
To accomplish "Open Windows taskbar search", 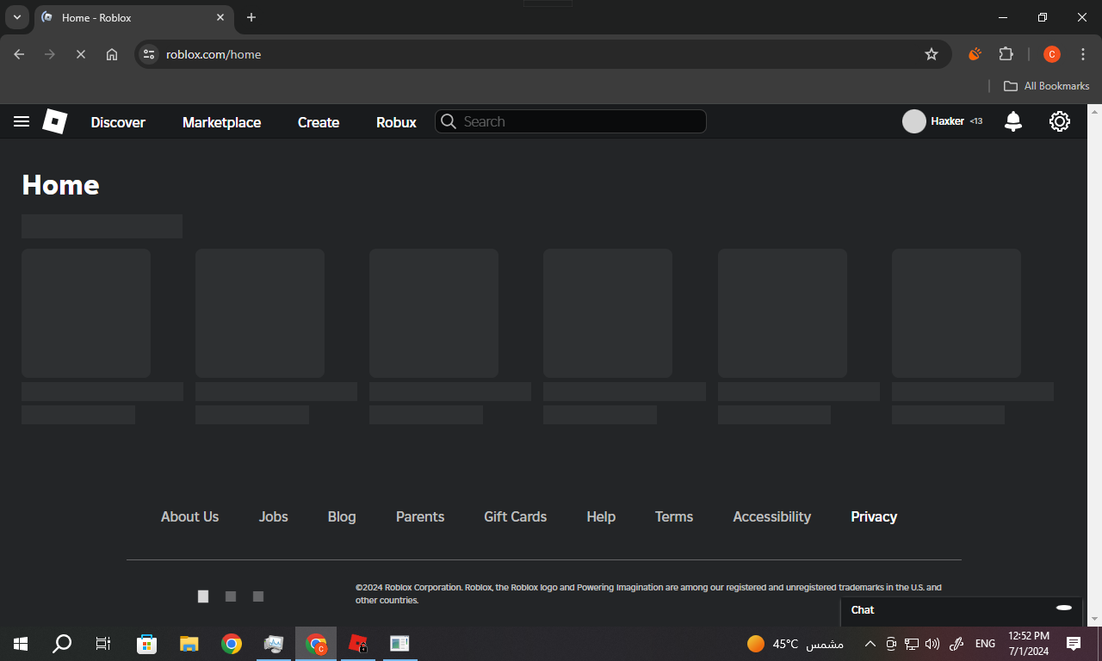I will (x=62, y=643).
